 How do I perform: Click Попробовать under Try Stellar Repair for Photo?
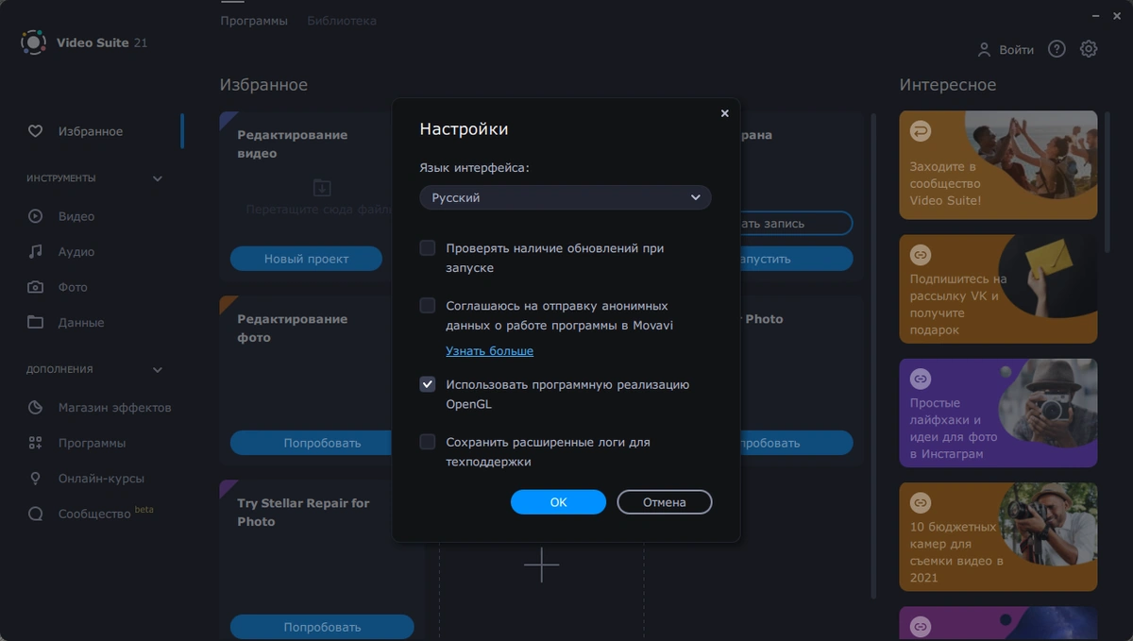322,627
